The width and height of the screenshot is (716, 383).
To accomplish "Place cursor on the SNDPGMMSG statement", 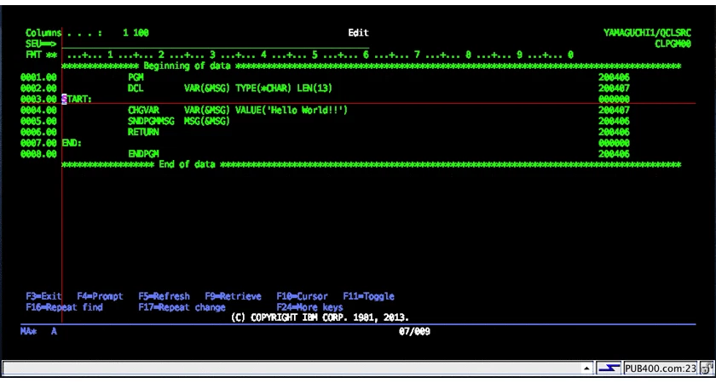I will [x=178, y=121].
